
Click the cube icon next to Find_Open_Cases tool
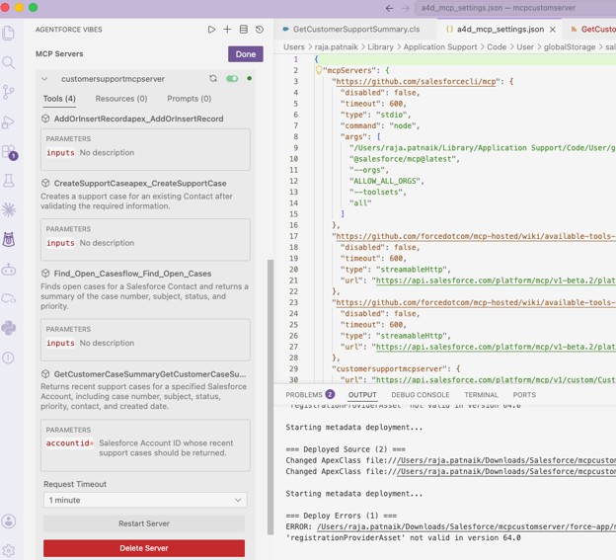click(x=45, y=274)
